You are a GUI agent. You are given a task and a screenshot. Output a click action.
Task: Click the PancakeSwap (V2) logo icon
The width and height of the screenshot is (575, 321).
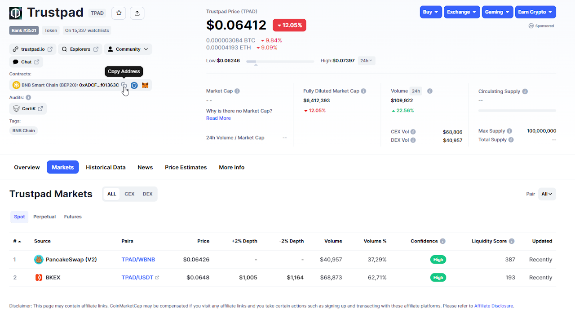[39, 260]
